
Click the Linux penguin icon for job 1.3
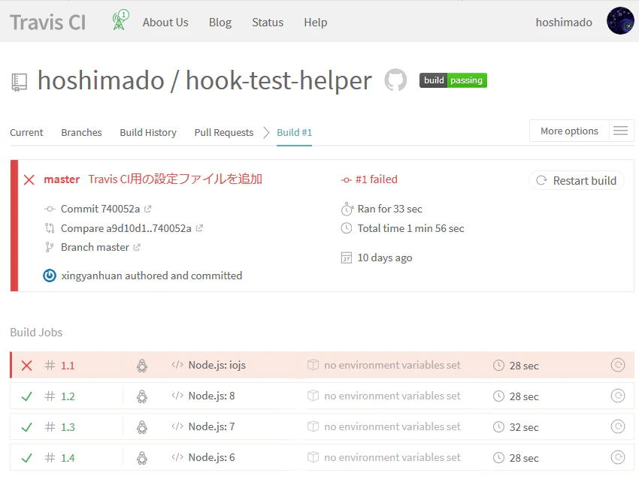142,427
